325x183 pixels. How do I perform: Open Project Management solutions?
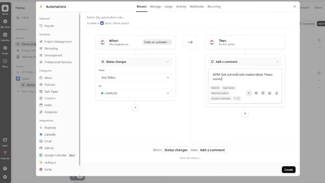click(55, 42)
